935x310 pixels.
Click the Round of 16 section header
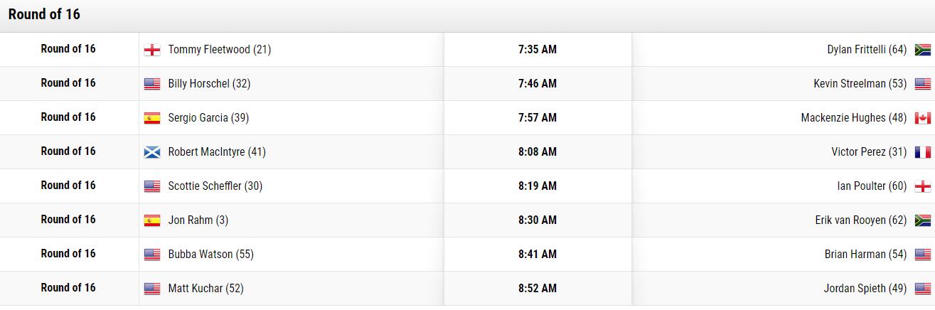pos(44,15)
